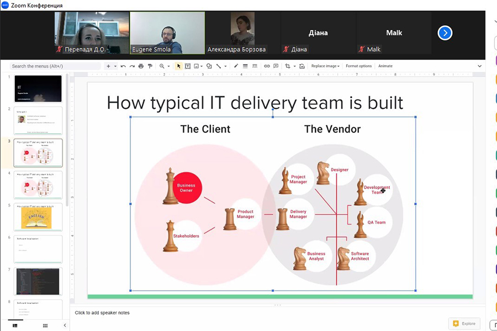
Task: Click the Add comment icon
Action: (276, 66)
